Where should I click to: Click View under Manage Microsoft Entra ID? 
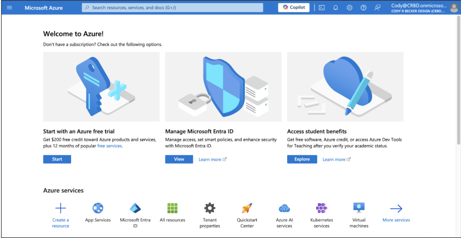coord(179,159)
